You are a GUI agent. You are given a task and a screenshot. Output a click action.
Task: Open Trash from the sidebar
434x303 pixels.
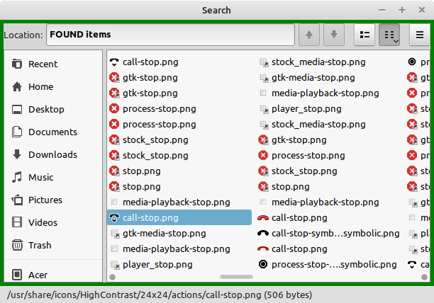52,245
